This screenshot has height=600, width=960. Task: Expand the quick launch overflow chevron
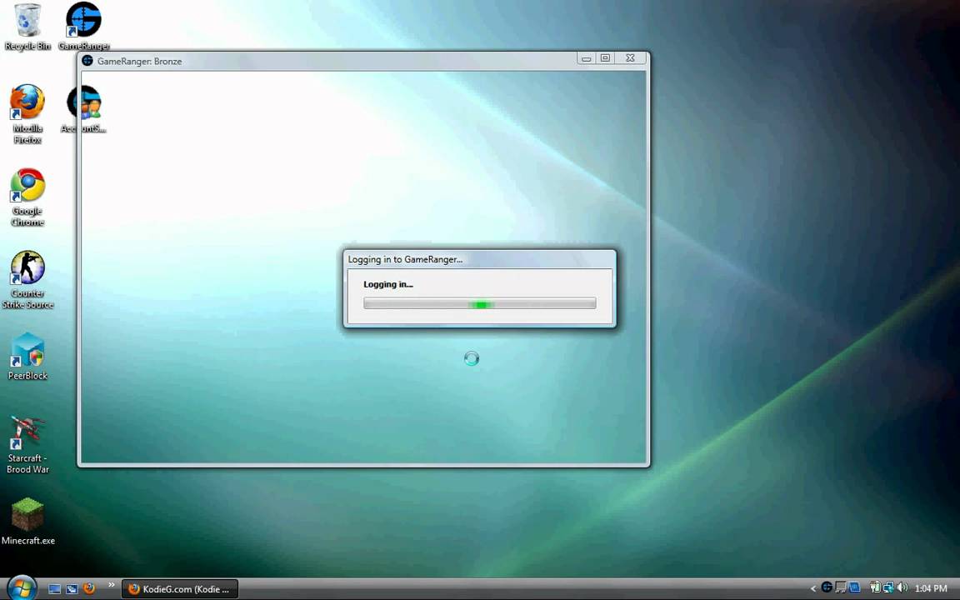[x=111, y=585]
